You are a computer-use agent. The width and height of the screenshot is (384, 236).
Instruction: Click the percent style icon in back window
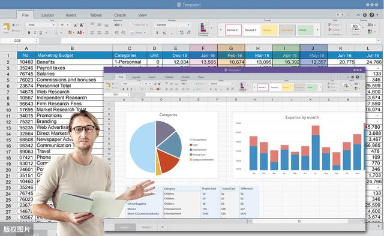[164, 32]
